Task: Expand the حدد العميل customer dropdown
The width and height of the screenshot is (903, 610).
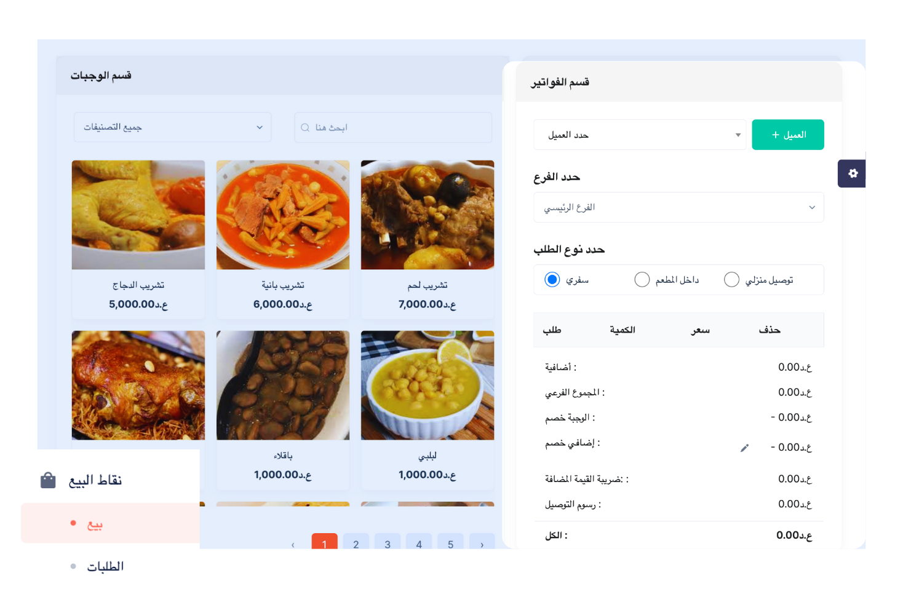Action: (x=640, y=135)
